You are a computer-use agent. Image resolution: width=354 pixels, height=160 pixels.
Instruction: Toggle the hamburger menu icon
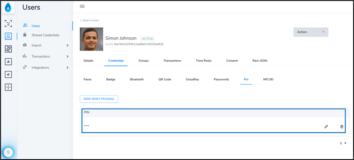pyautogui.click(x=82, y=6)
